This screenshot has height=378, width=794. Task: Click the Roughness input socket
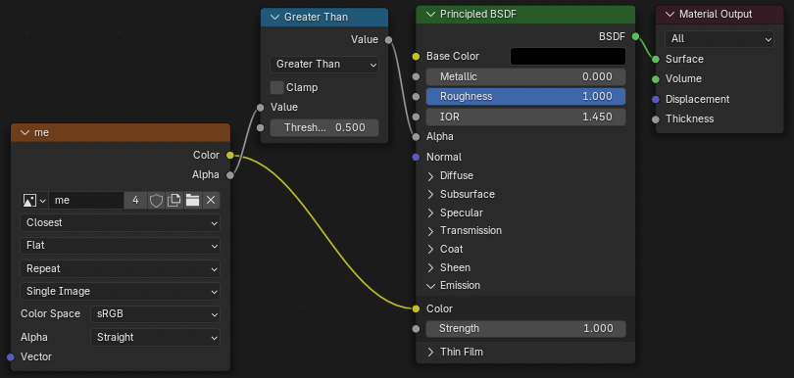coord(417,97)
